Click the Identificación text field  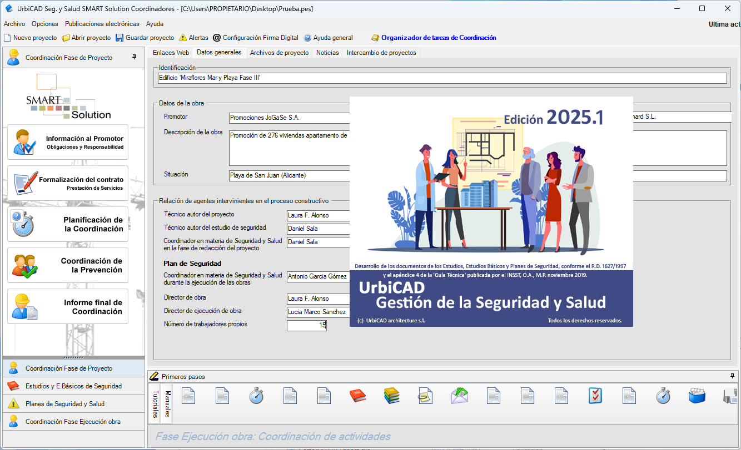[442, 78]
